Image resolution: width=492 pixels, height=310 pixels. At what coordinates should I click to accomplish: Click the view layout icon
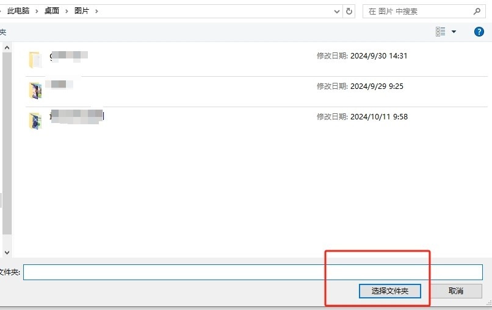(441, 32)
